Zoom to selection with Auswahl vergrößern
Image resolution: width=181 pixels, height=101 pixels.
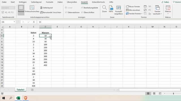point(118,10)
